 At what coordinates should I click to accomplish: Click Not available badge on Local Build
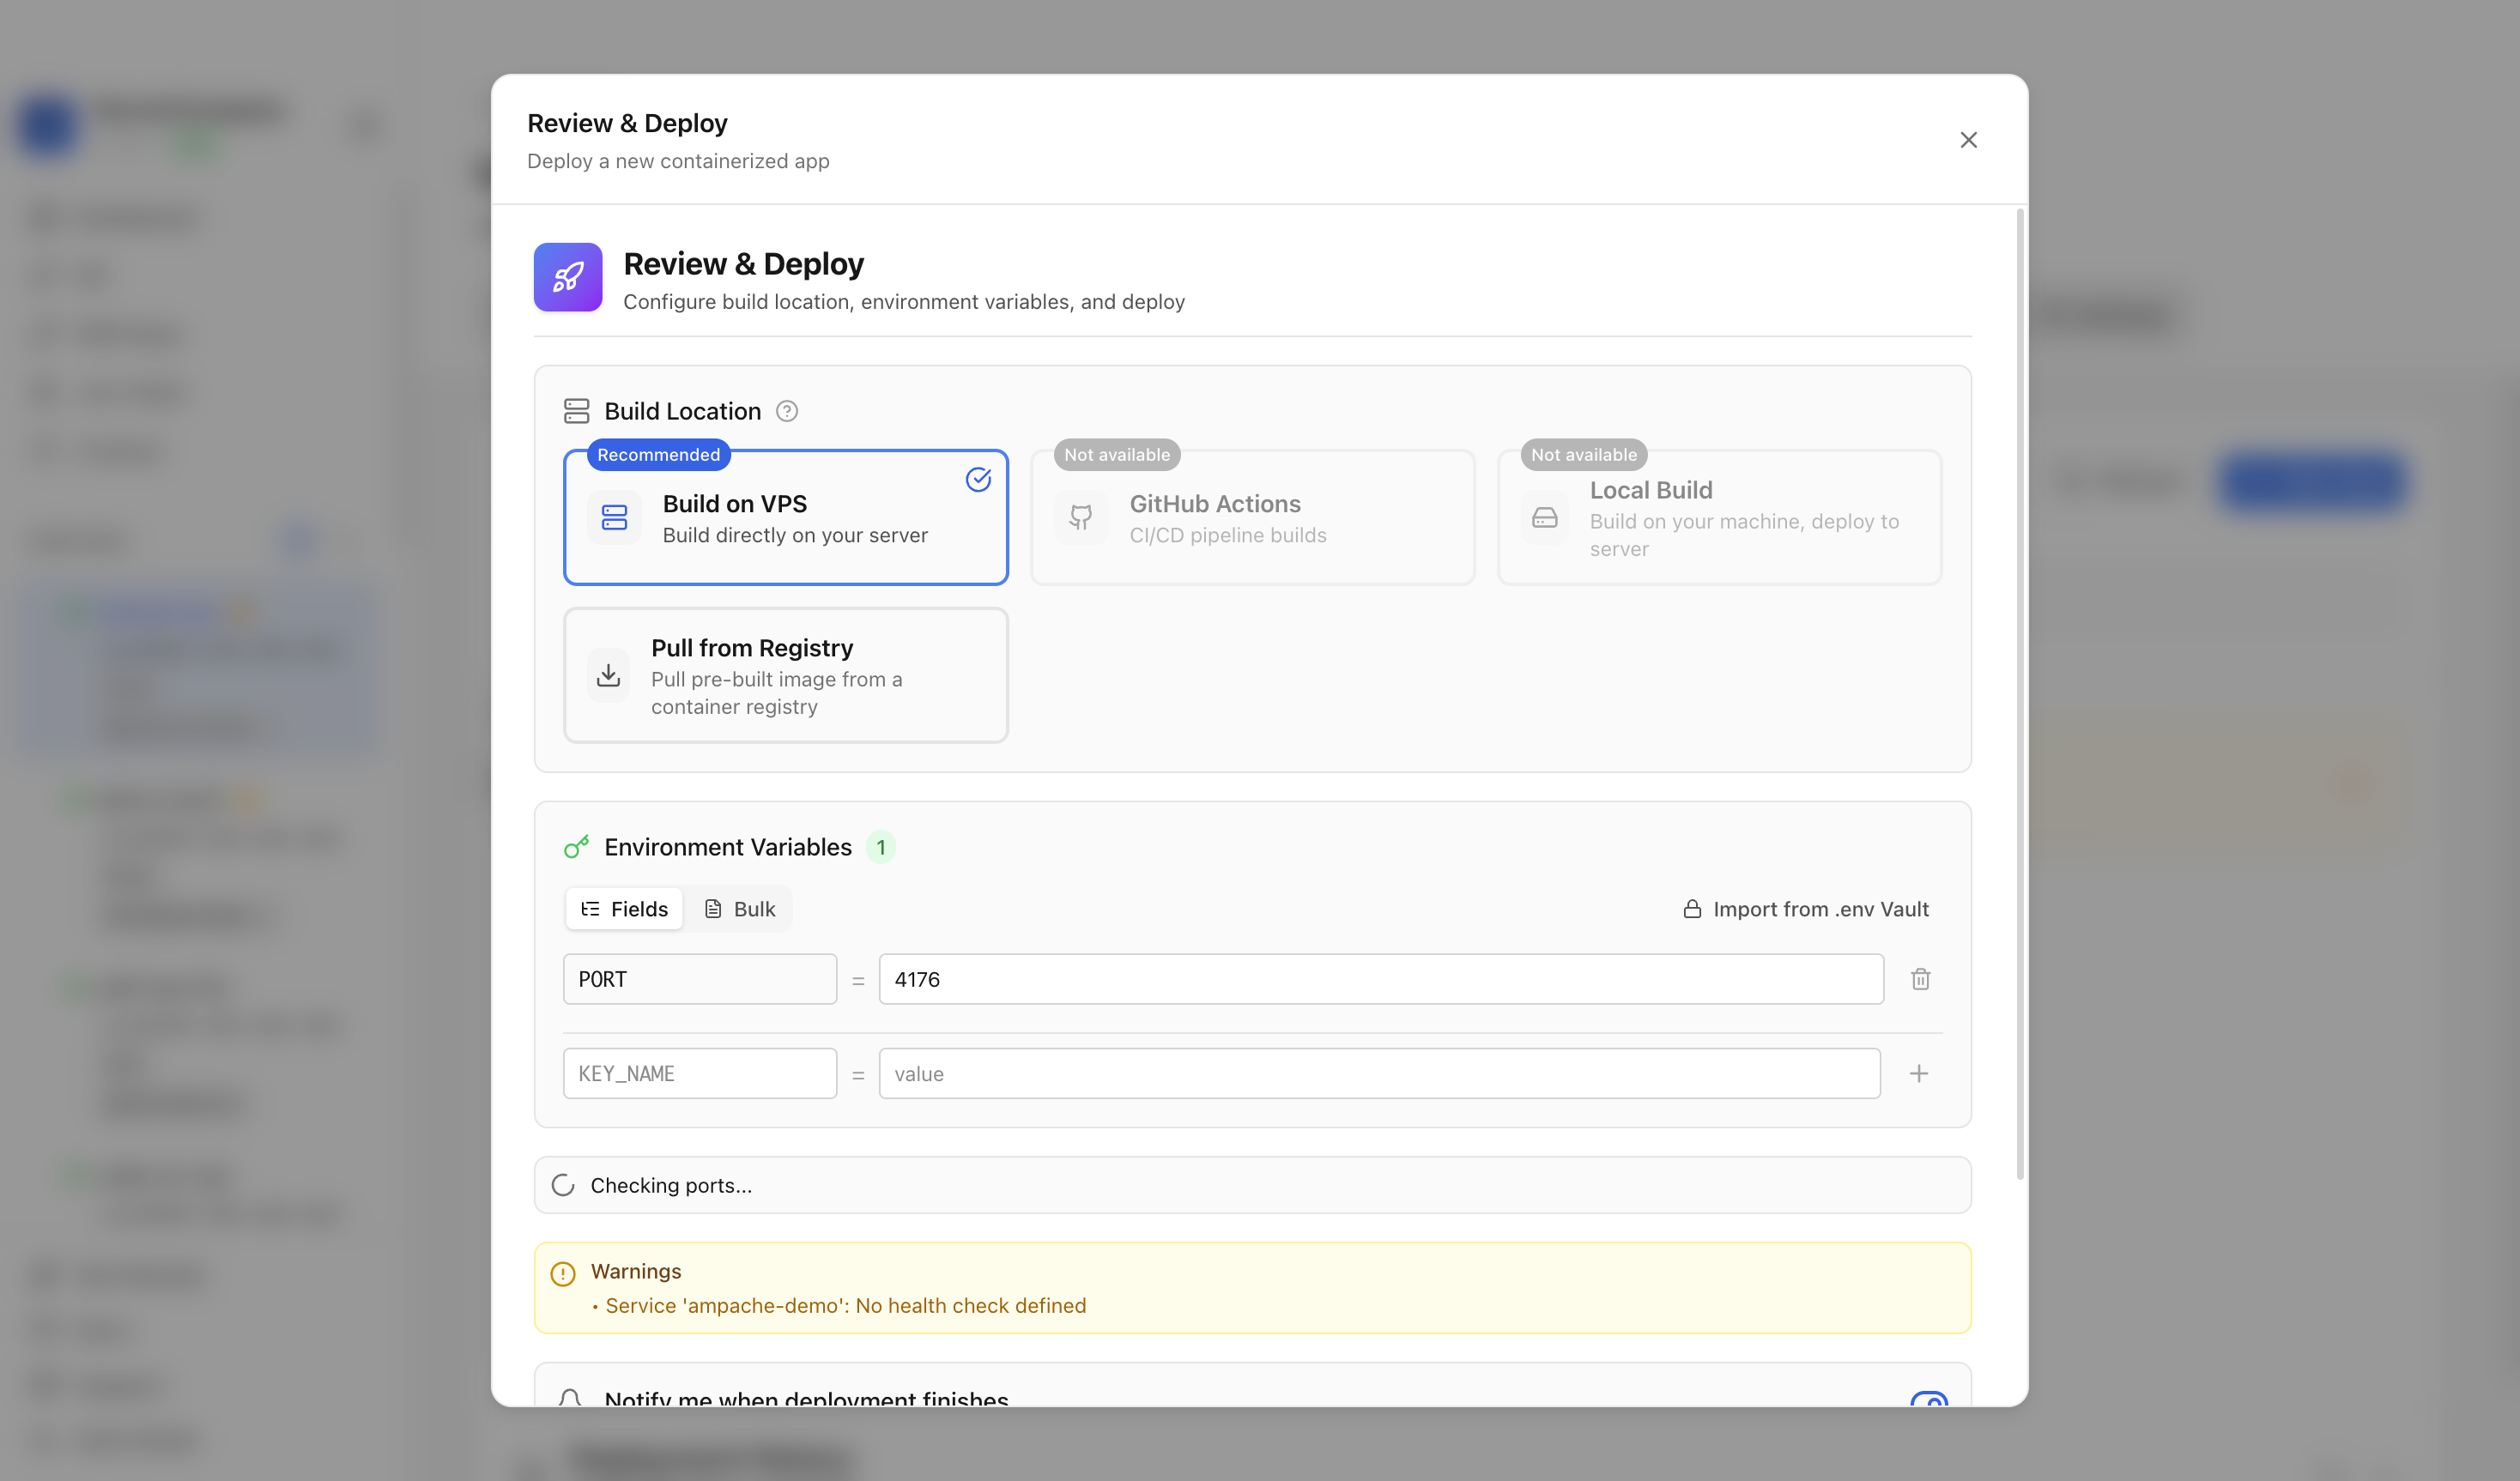pyautogui.click(x=1584, y=455)
